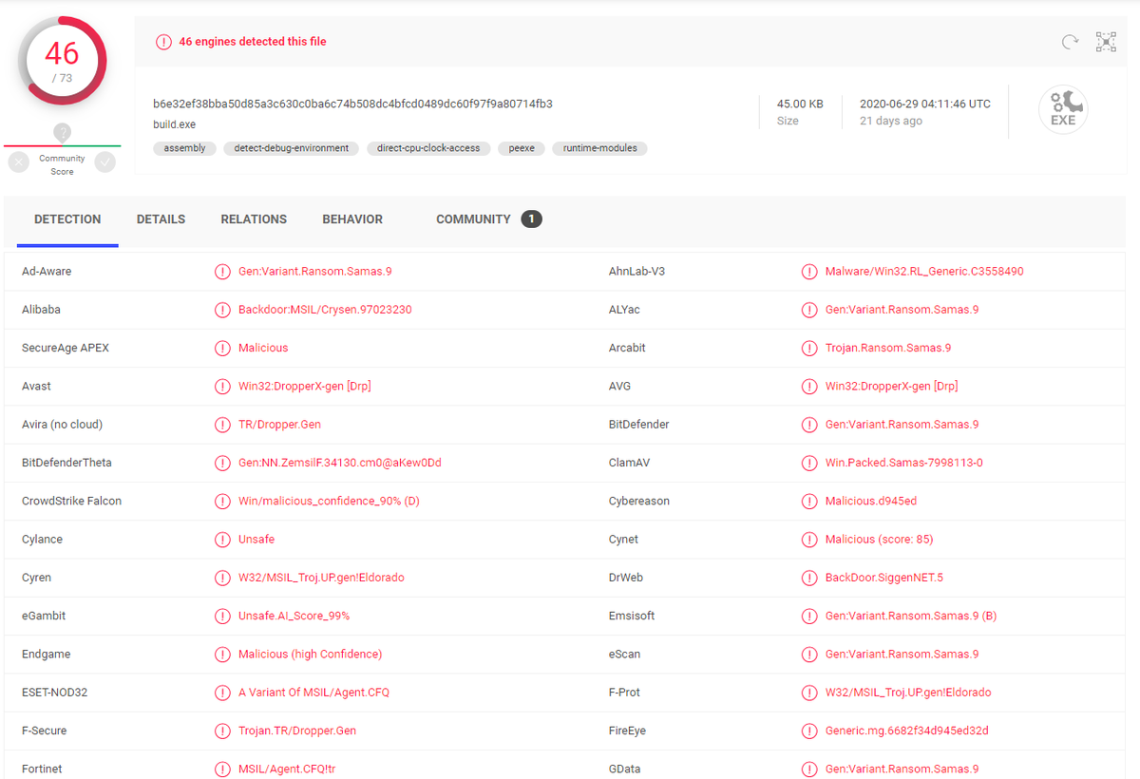Click alert icon in the Cylance row
Image resolution: width=1140 pixels, height=779 pixels.
pos(222,540)
